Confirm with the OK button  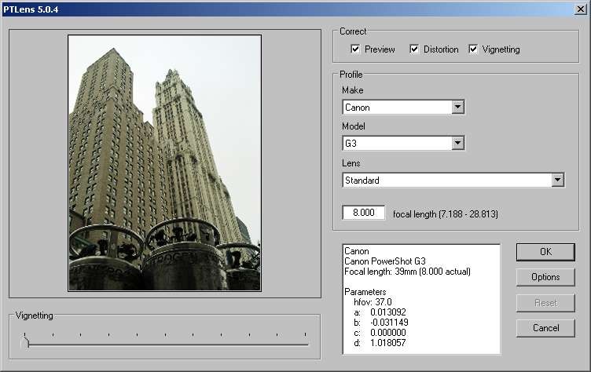(x=545, y=252)
